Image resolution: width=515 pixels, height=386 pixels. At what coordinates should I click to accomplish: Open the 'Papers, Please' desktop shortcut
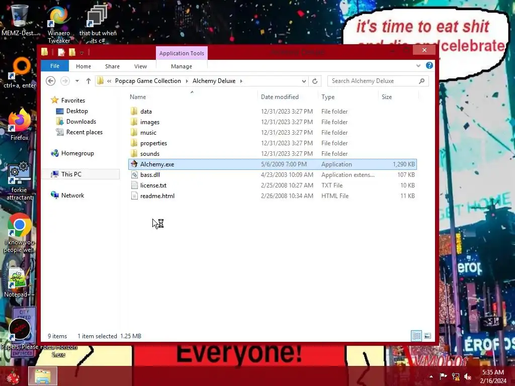pyautogui.click(x=20, y=333)
